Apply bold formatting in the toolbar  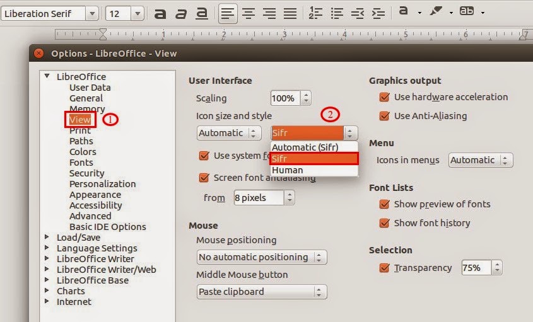click(160, 14)
